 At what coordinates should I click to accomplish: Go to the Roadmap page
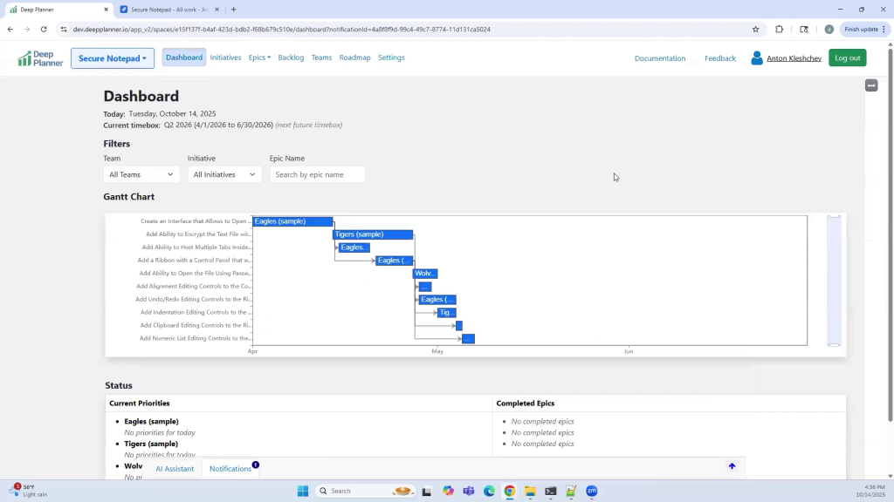coord(354,58)
